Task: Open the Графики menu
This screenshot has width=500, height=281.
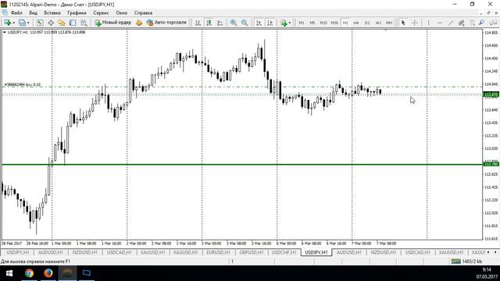Action: click(x=77, y=13)
